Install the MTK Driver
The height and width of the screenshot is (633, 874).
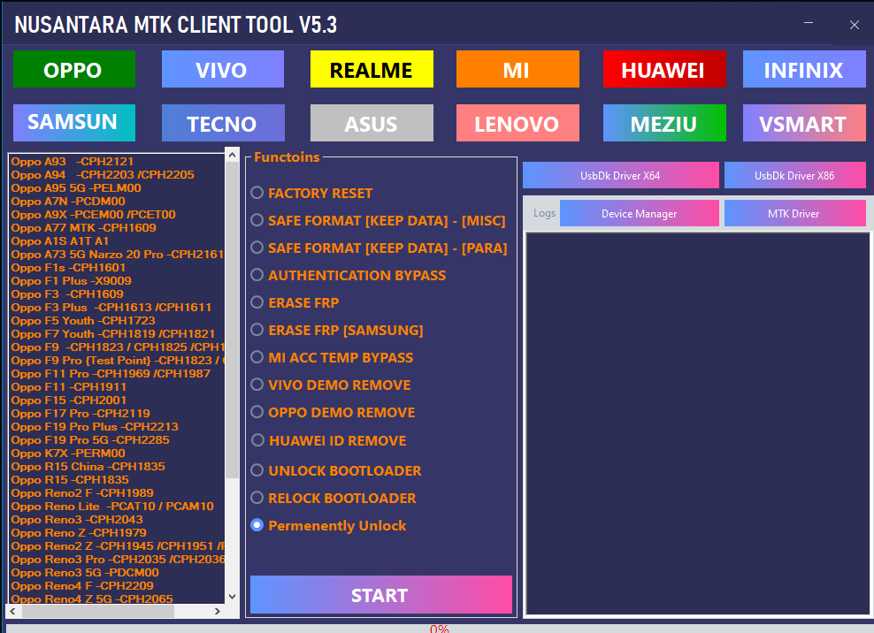[794, 213]
